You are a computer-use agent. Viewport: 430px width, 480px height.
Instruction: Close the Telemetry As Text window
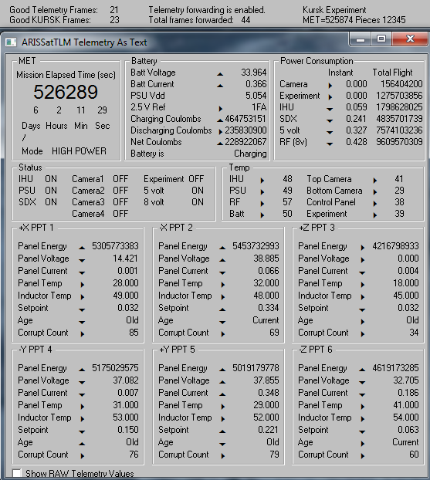[x=410, y=39]
